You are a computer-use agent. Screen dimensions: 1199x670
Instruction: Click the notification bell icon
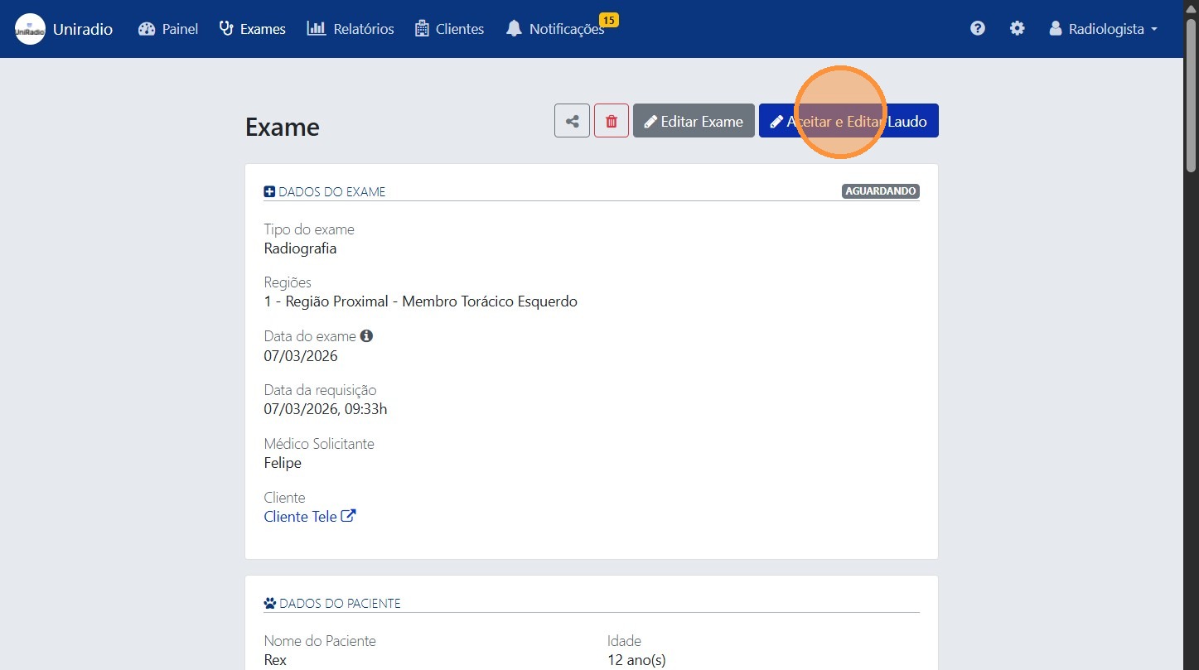click(515, 29)
